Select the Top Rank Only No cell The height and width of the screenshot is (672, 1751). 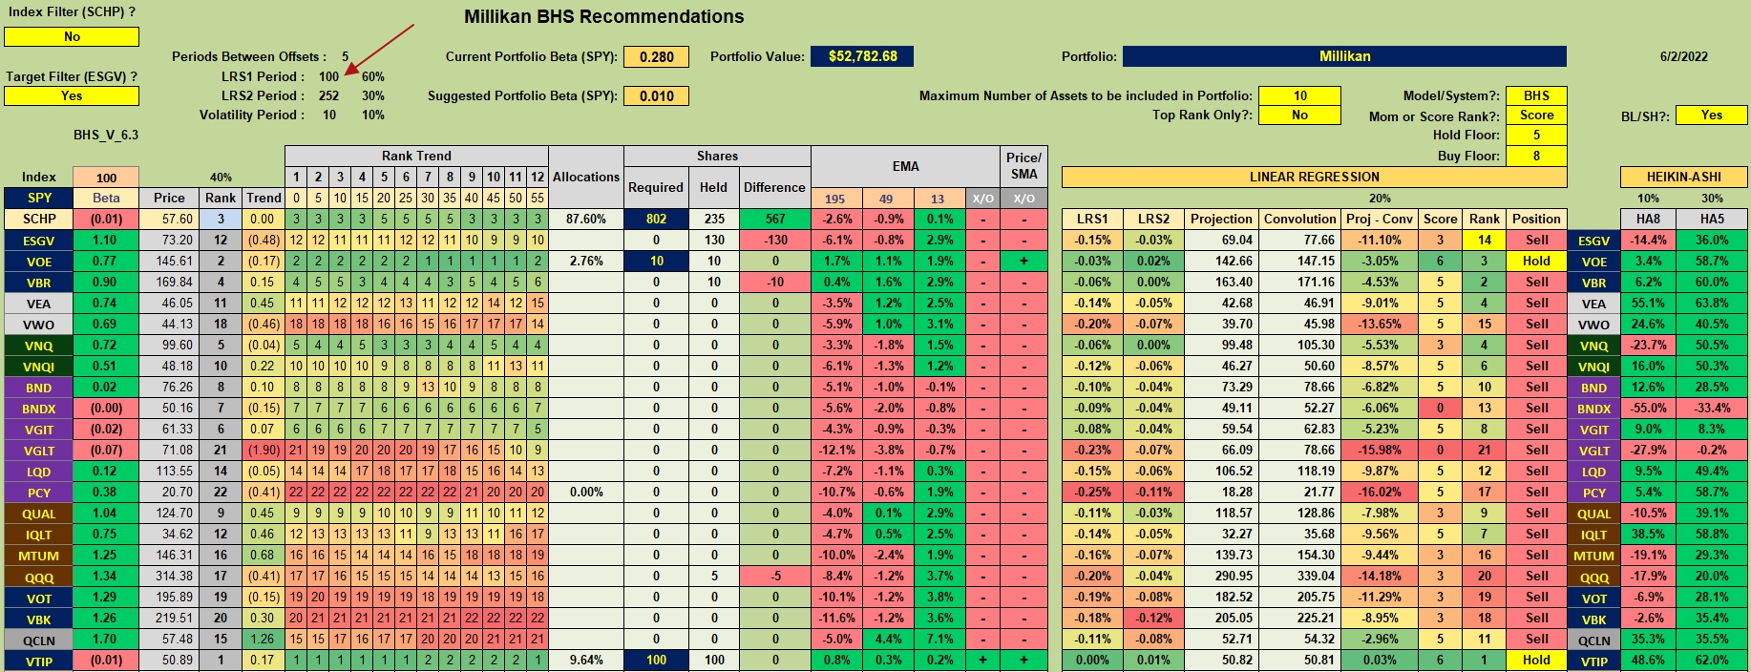coord(1299,115)
